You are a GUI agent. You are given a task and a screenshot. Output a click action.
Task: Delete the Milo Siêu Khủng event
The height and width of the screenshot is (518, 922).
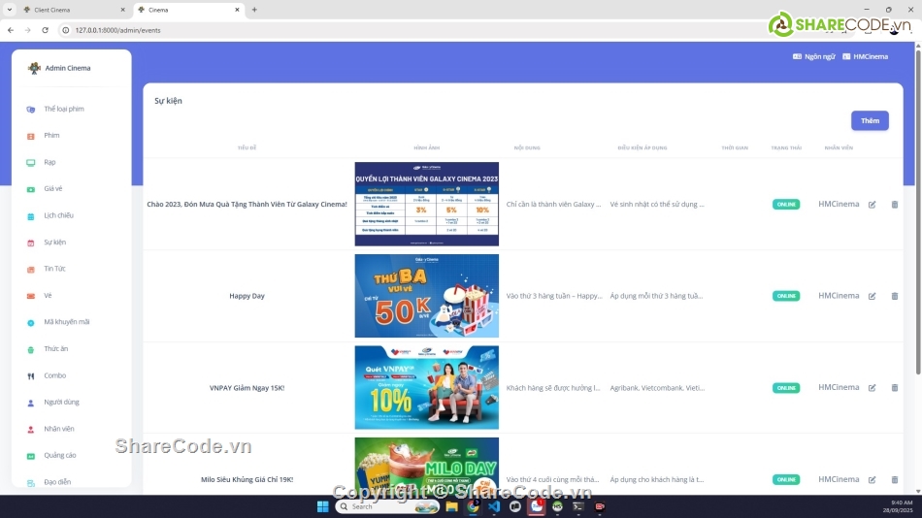click(x=895, y=480)
